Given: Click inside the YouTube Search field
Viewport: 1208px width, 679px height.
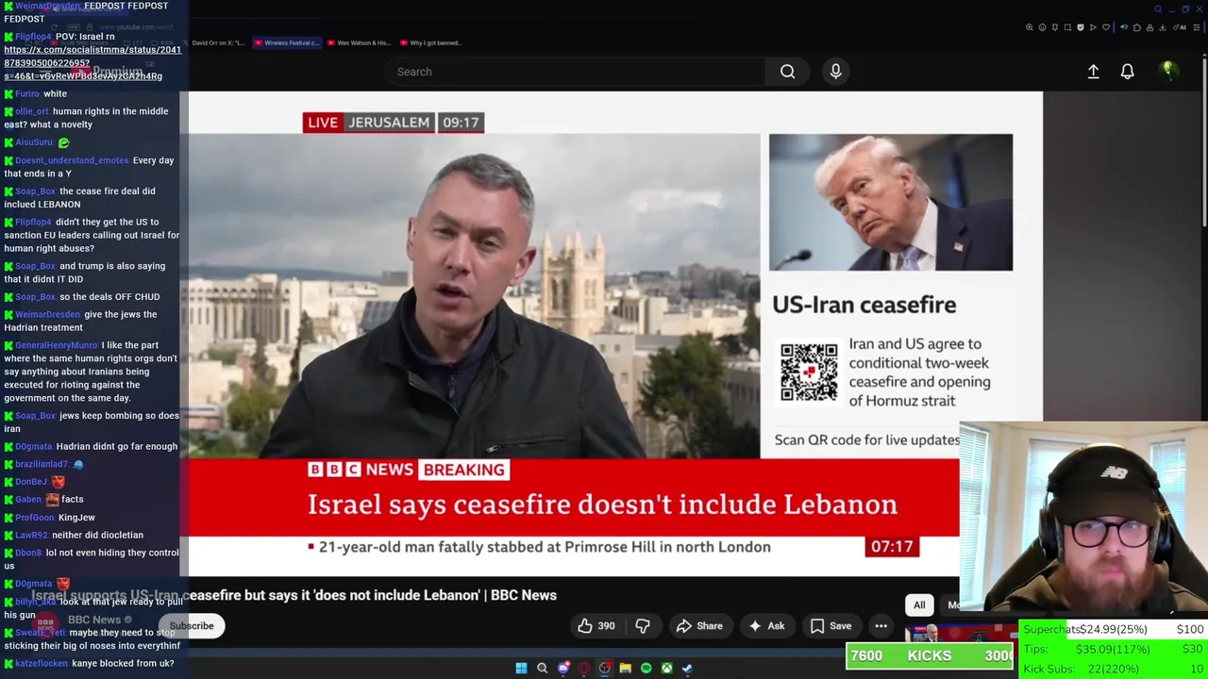Looking at the screenshot, I should coord(576,72).
